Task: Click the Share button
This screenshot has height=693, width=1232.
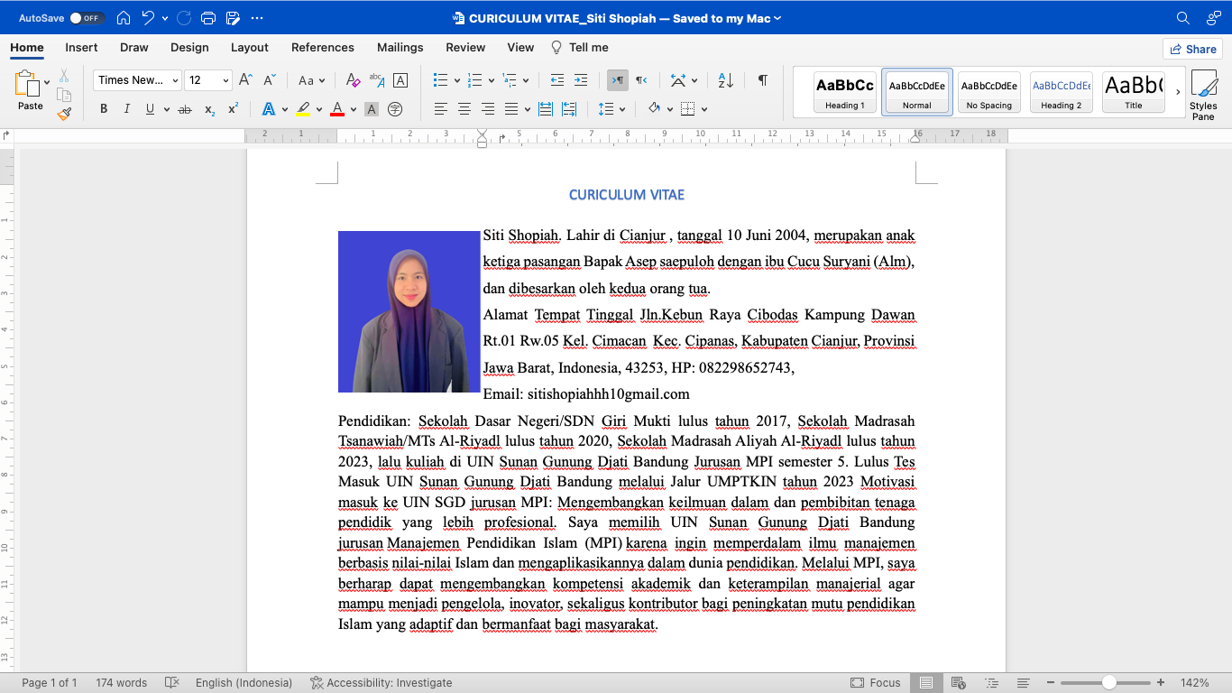Action: [1191, 49]
